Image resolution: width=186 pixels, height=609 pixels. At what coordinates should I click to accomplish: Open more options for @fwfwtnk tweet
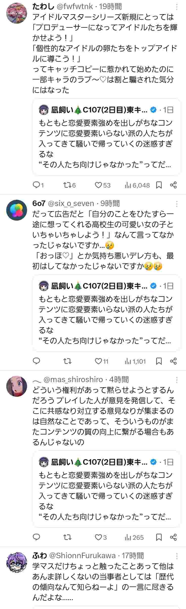177,7
